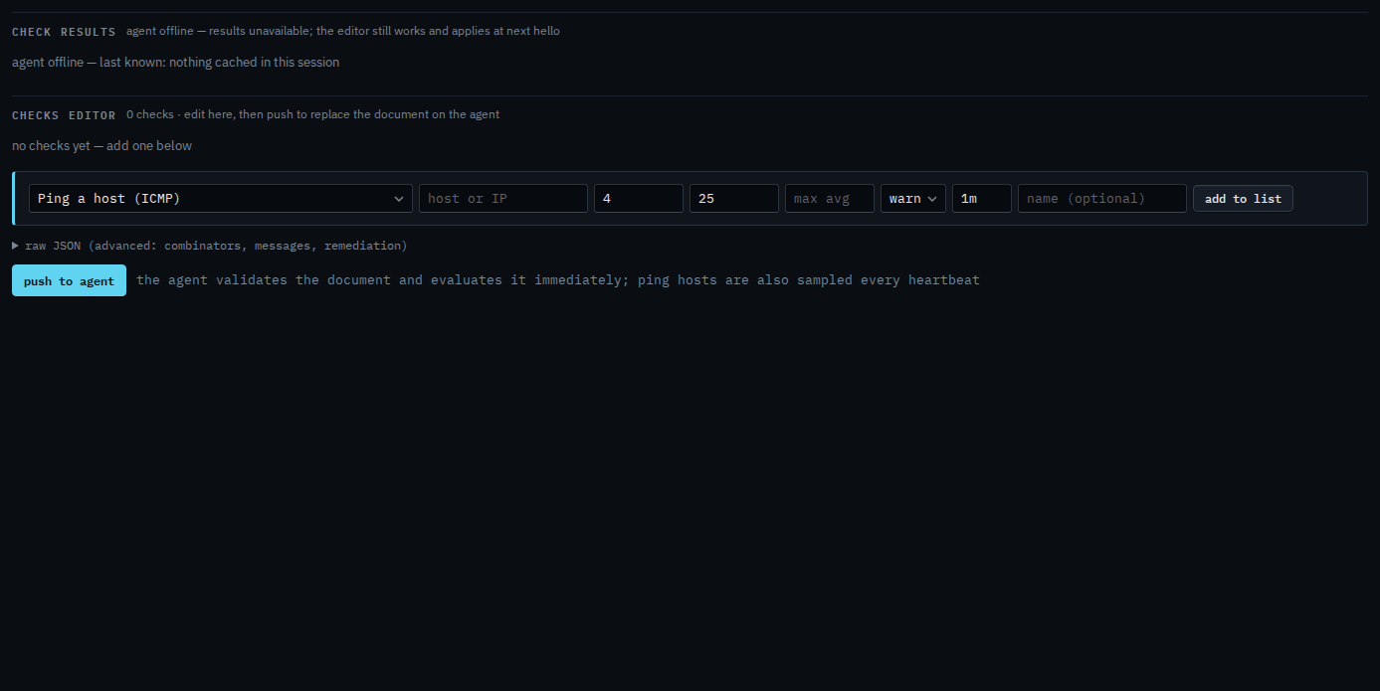Click 'agent offline — last known: nothing cached' text
The height and width of the screenshot is (691, 1380).
[x=176, y=63]
